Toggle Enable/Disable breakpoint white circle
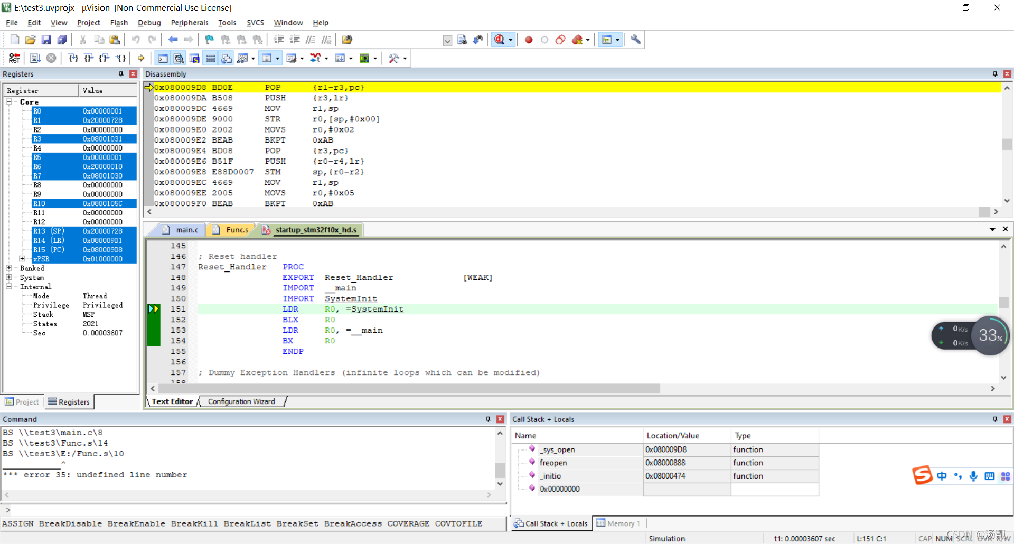 (544, 40)
